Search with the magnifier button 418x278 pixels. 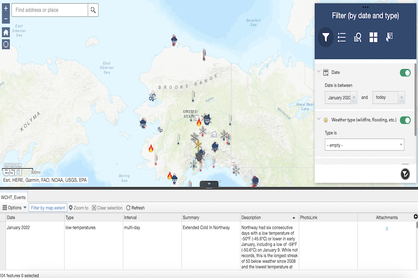(93, 10)
